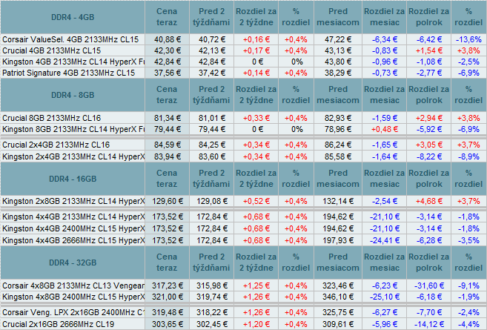Screen dimensions: 487x330
Task: Click the Crucial 8GB 2133MHz CL16 product name
Action: [x=52, y=118]
